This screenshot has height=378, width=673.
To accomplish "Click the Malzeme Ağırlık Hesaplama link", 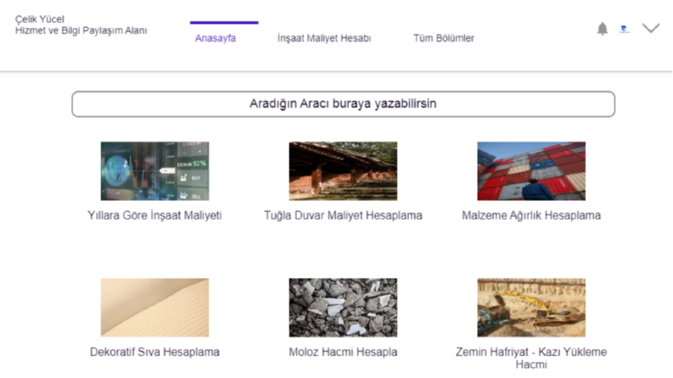I will (531, 215).
